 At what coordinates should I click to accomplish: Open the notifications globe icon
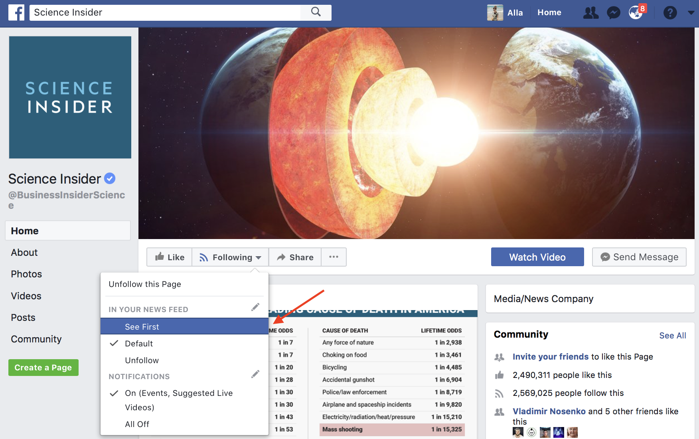coord(636,12)
